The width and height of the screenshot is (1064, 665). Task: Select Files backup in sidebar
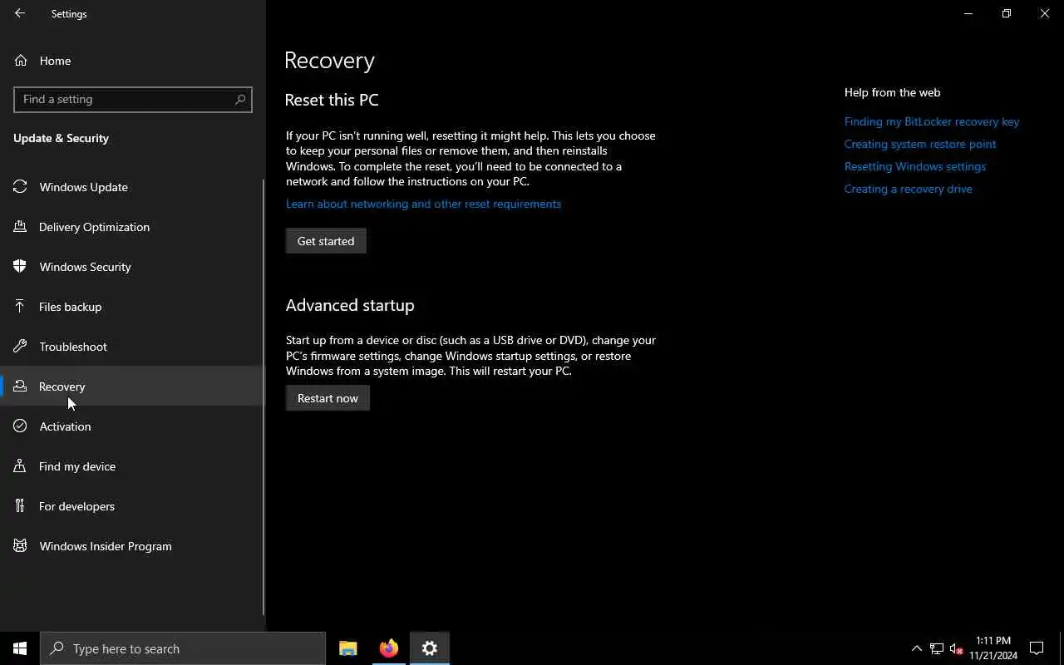pos(133,307)
